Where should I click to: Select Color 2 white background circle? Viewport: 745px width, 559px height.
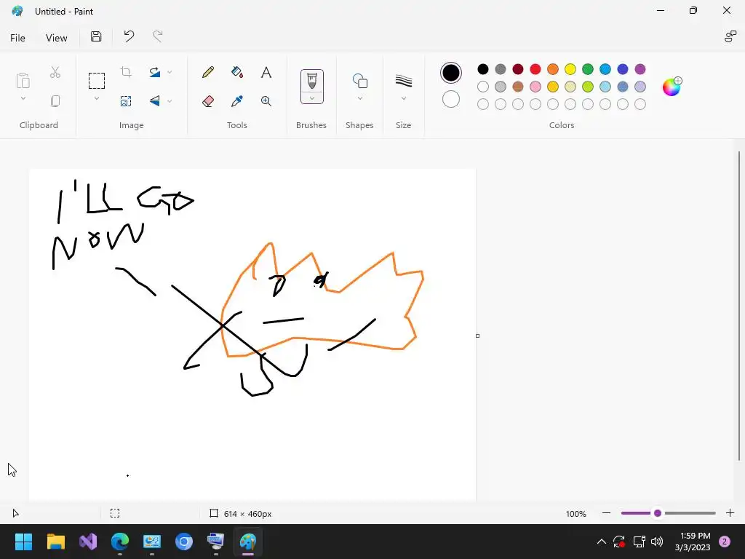pyautogui.click(x=451, y=99)
